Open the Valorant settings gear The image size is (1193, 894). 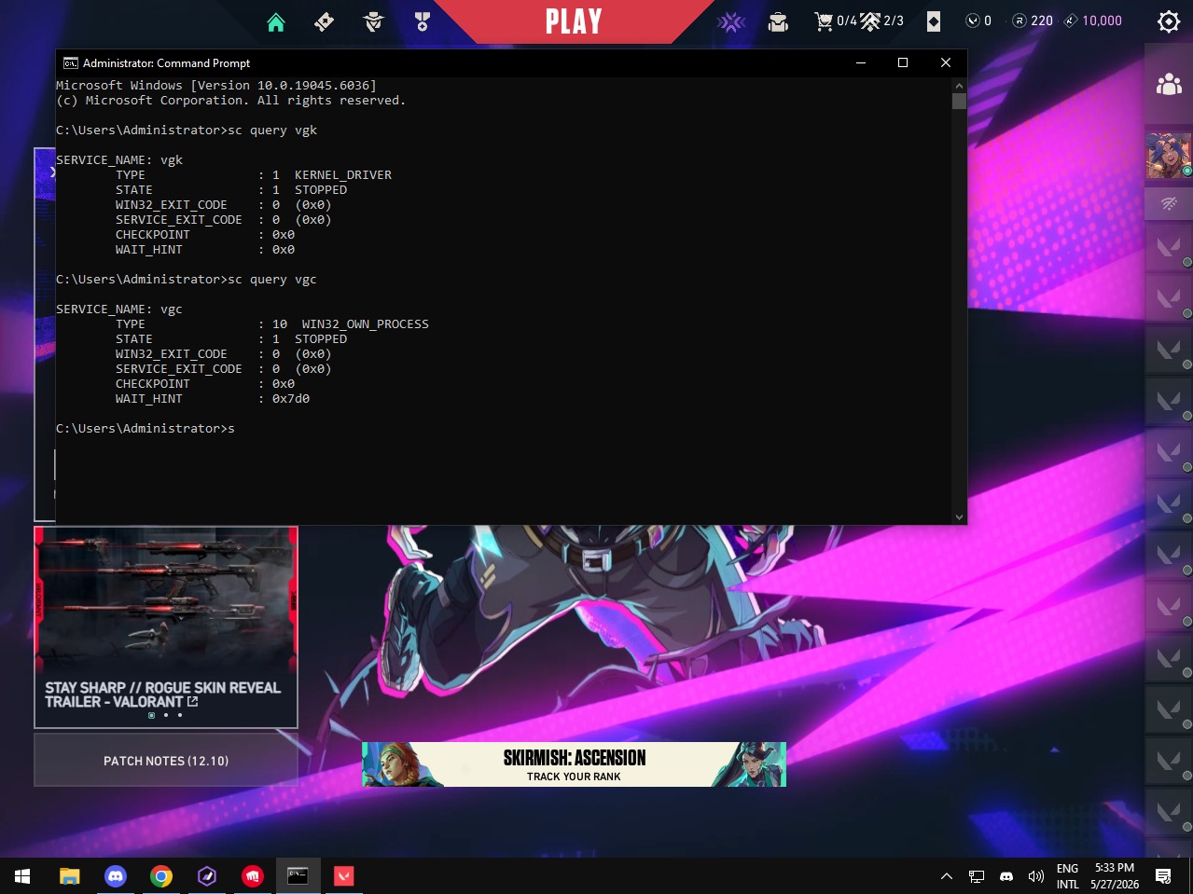[x=1169, y=21]
